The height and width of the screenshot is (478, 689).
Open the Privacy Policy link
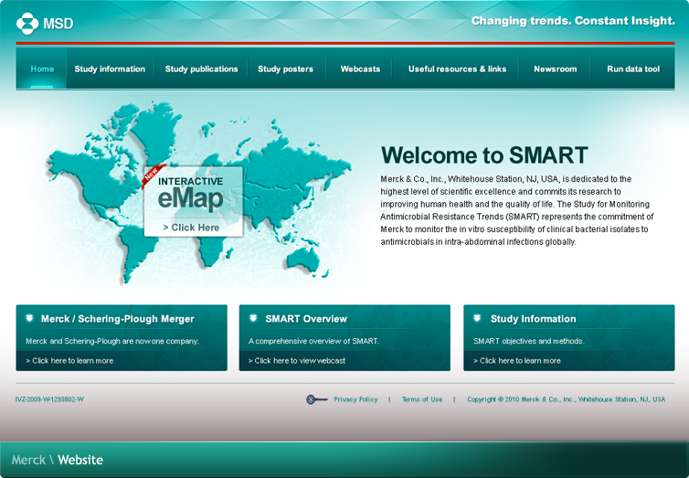click(x=356, y=399)
